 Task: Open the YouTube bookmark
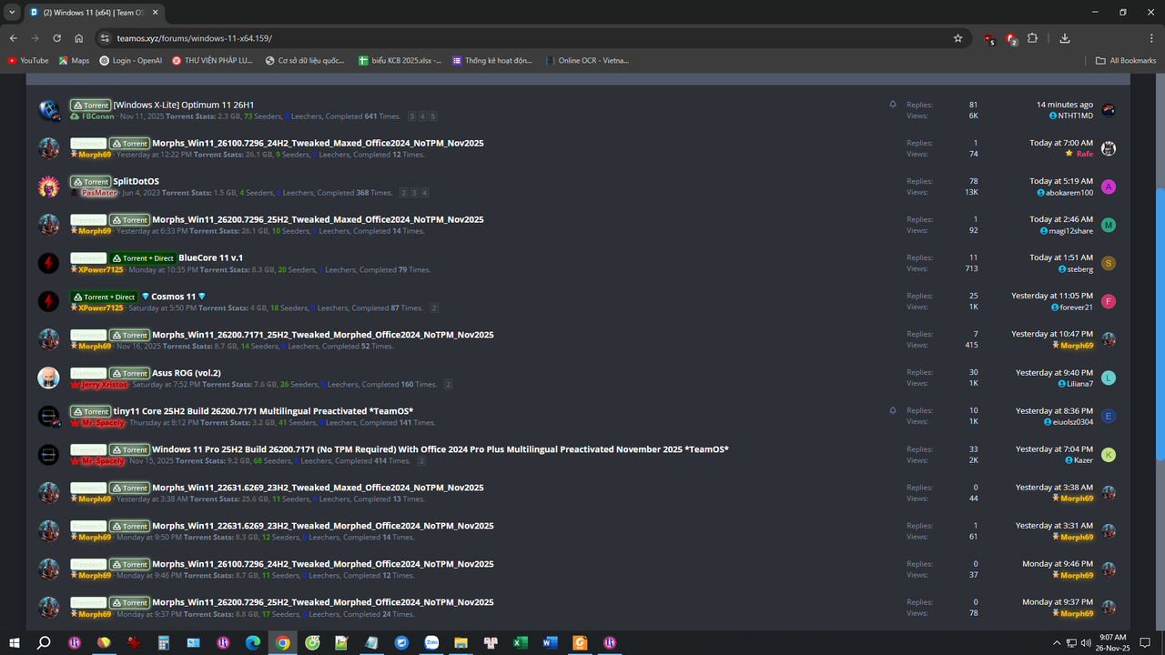28,61
